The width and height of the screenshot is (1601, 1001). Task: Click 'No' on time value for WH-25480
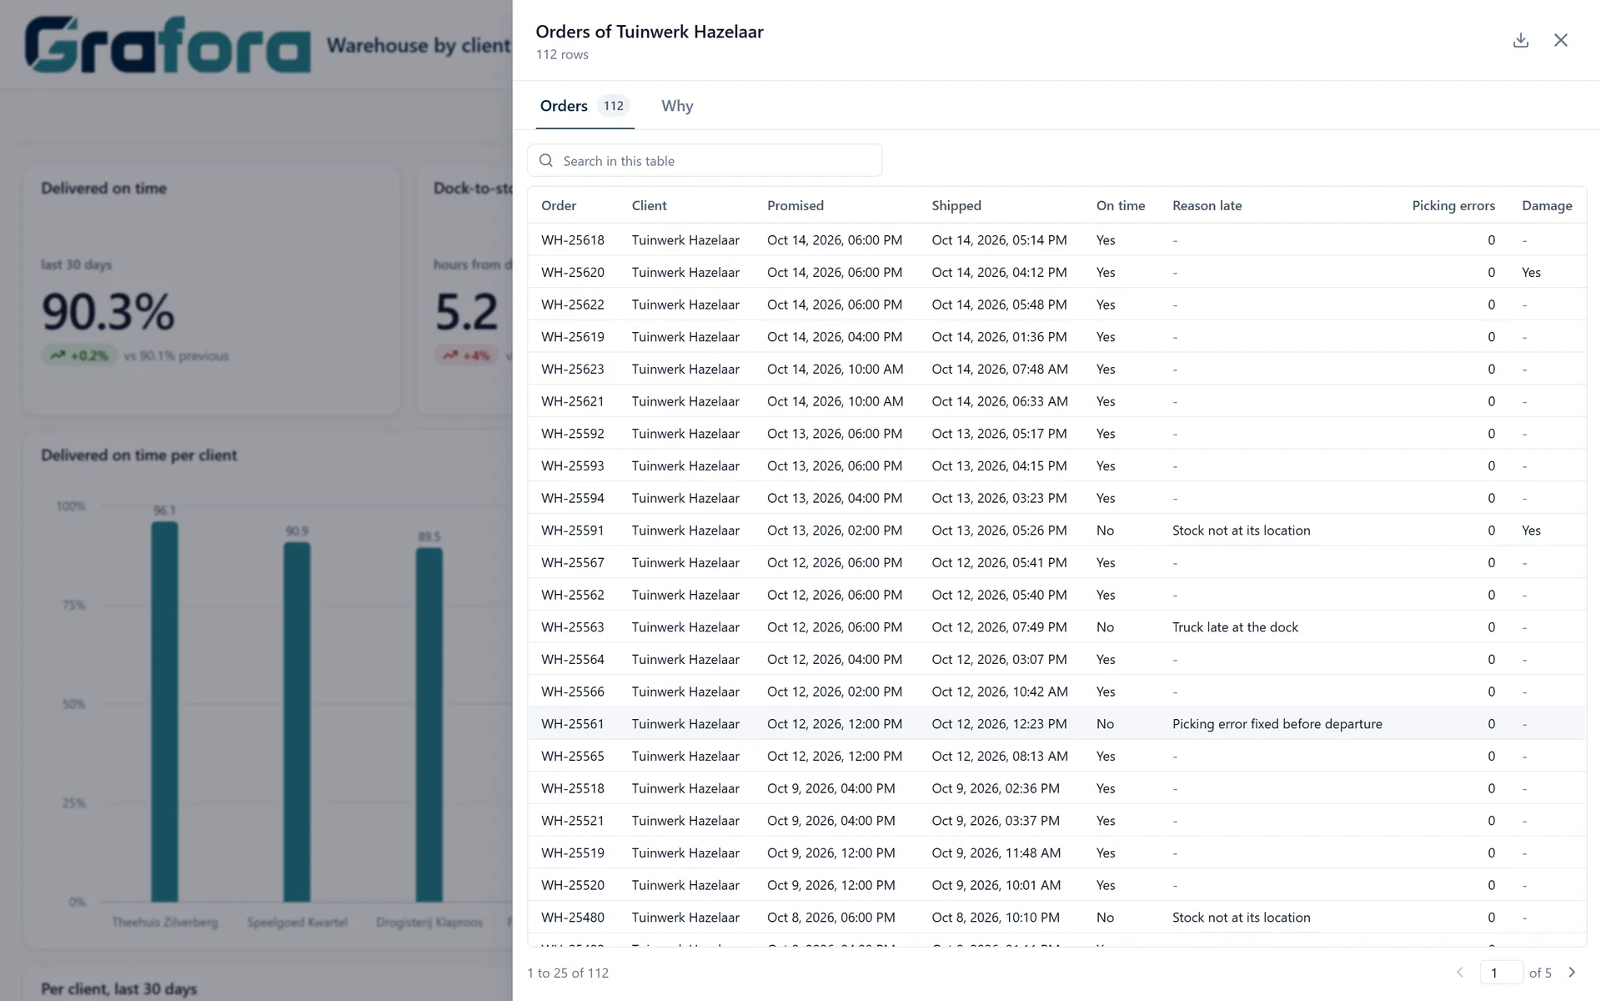[x=1105, y=918]
